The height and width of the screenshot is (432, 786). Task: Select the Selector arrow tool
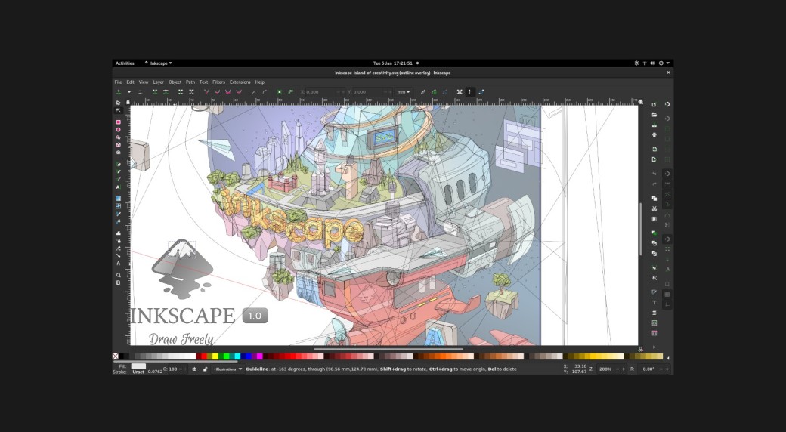click(119, 103)
